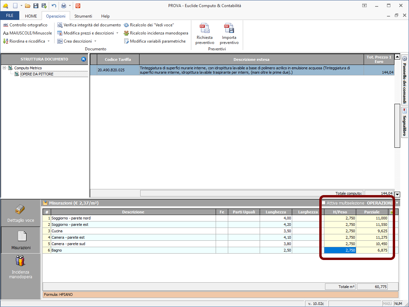
Task: Expand the Crea descrizioni dropdown
Action: coord(95,41)
